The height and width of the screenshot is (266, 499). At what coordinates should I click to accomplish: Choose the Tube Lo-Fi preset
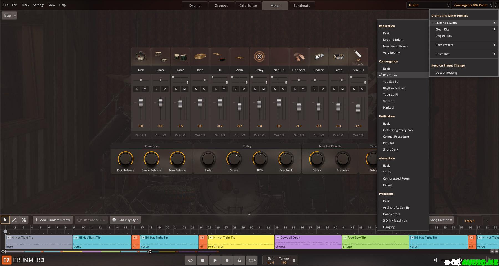[403, 94]
